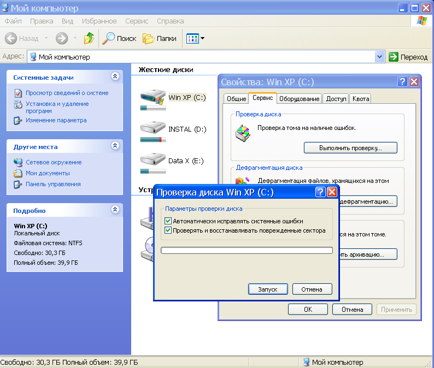Click the Back (Назад) arrow button

coord(22,38)
